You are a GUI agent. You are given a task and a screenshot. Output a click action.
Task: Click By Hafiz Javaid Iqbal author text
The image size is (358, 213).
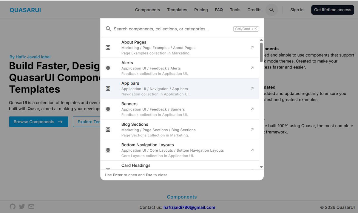click(30, 57)
